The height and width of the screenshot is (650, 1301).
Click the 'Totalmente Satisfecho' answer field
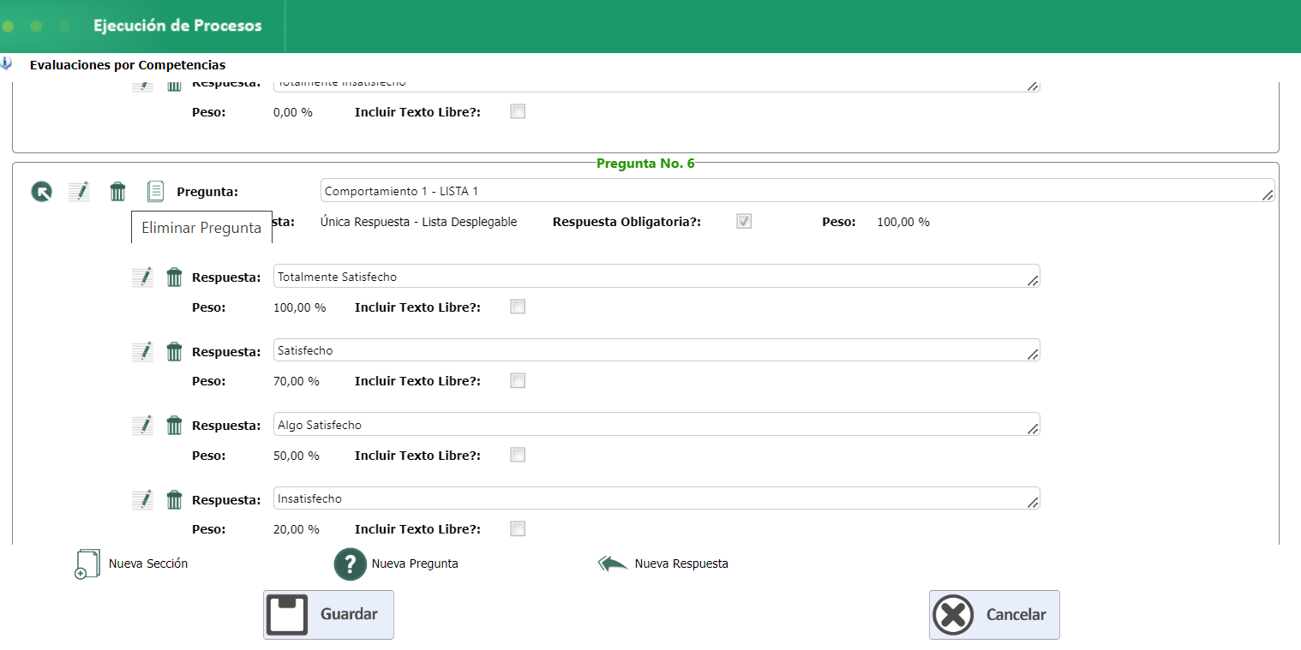(x=656, y=277)
